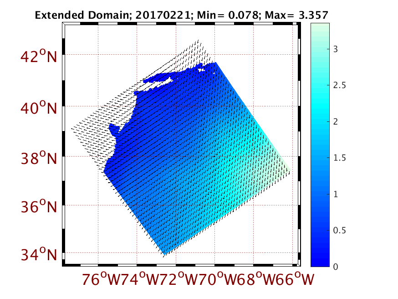Click the colorbar tick label 1
This screenshot has height=299, width=398.
click(336, 194)
